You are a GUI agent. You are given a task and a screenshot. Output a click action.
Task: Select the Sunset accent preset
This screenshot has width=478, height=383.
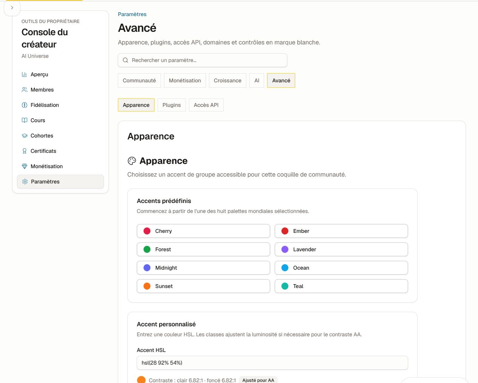[203, 286]
